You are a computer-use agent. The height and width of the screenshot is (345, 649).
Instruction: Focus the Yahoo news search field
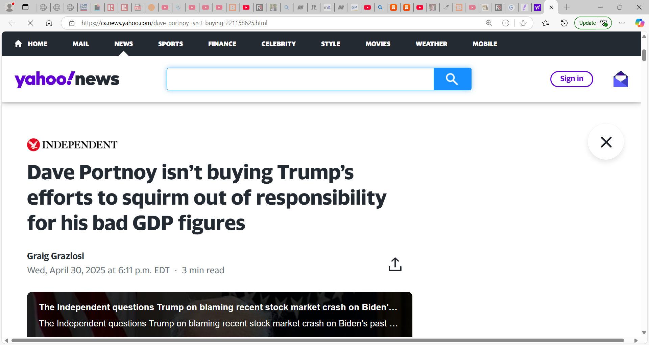(x=300, y=79)
